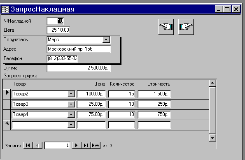Click the record number box showing 1

click(x=57, y=146)
